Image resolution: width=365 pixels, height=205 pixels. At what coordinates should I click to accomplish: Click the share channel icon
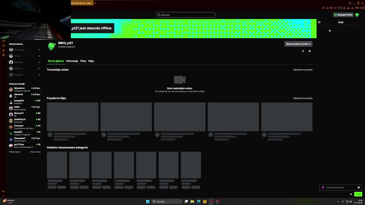tap(303, 51)
